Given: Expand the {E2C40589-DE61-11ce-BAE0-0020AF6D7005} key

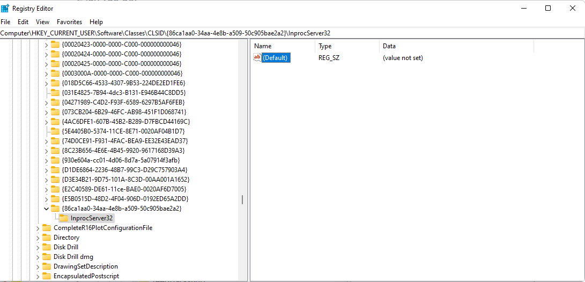Looking at the screenshot, I should [x=46, y=189].
